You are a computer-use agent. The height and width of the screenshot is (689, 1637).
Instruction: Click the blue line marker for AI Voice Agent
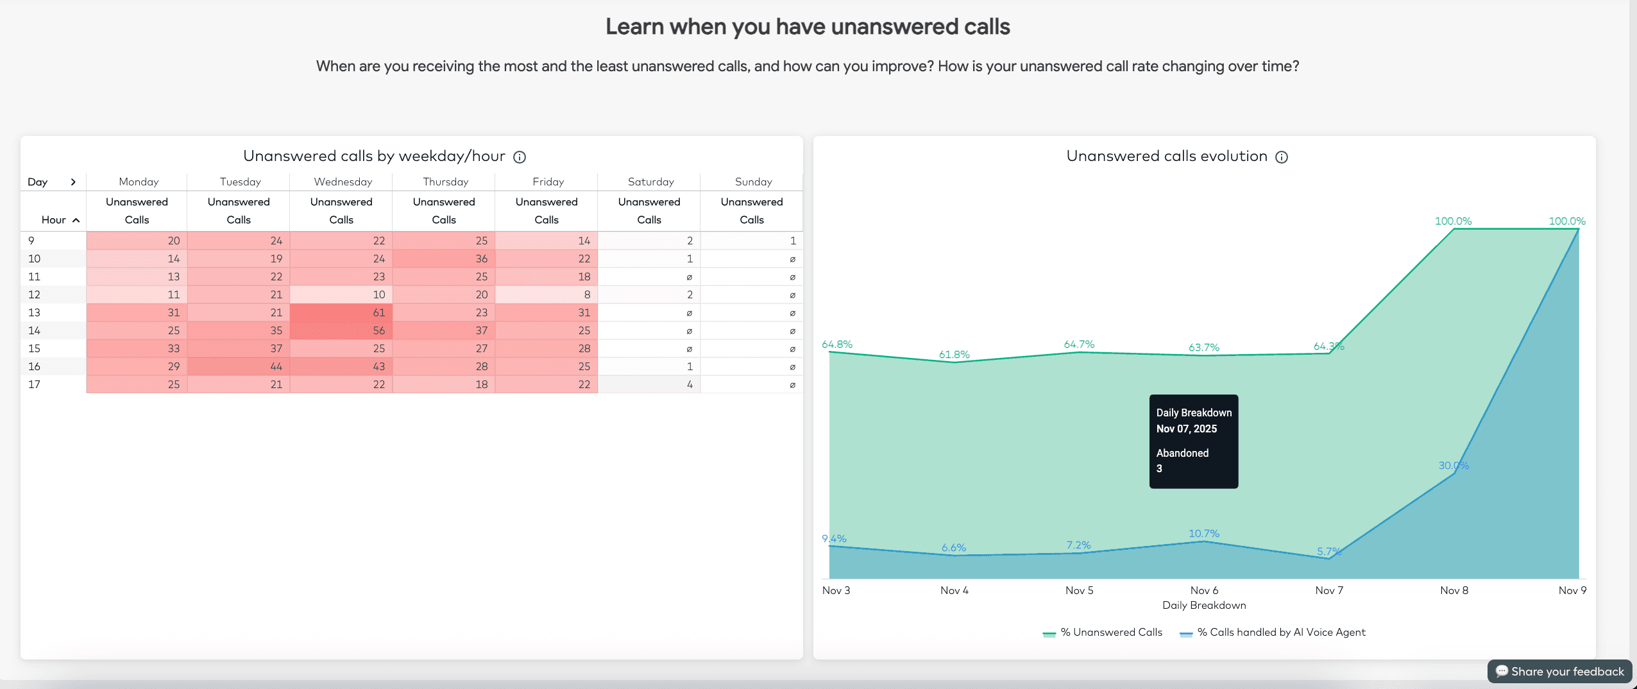click(x=1187, y=632)
